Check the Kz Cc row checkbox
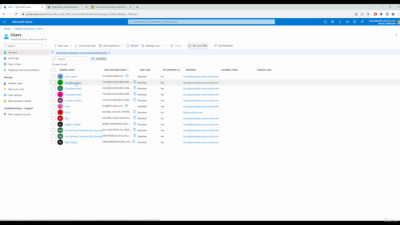This screenshot has height=225, width=400. point(53,112)
